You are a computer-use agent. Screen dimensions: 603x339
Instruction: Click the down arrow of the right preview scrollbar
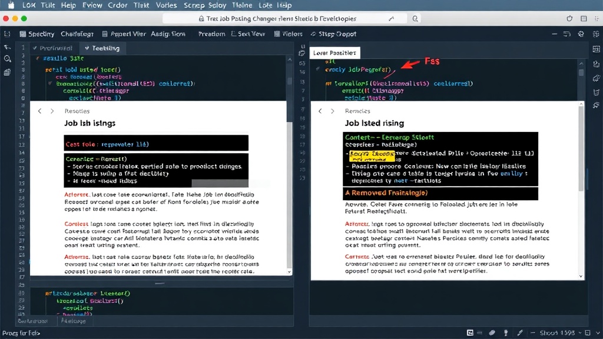(581, 277)
